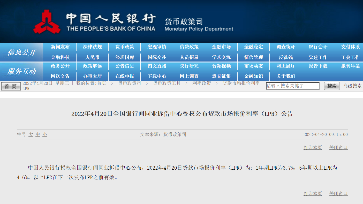363x204 pixels.
Task: Open the 高级搜索 advanced search link
Action: point(352,86)
